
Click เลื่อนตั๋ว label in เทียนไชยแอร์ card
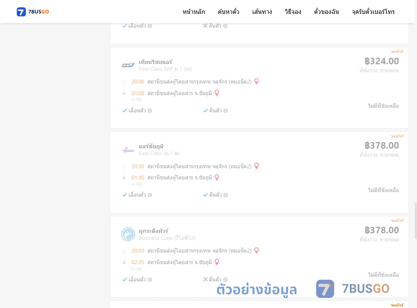[137, 110]
